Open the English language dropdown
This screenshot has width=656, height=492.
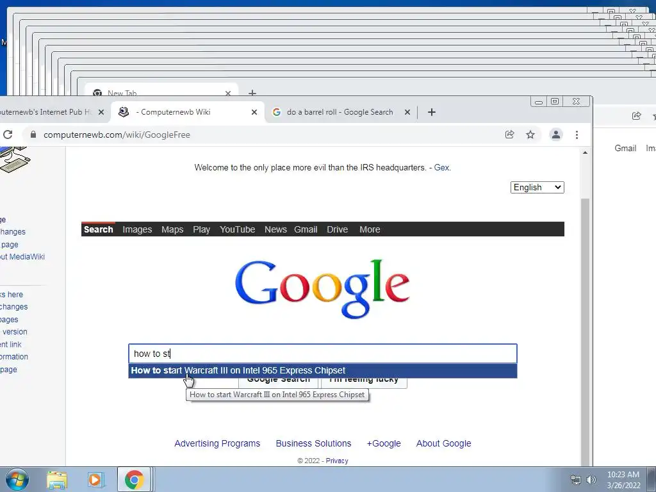tap(537, 188)
